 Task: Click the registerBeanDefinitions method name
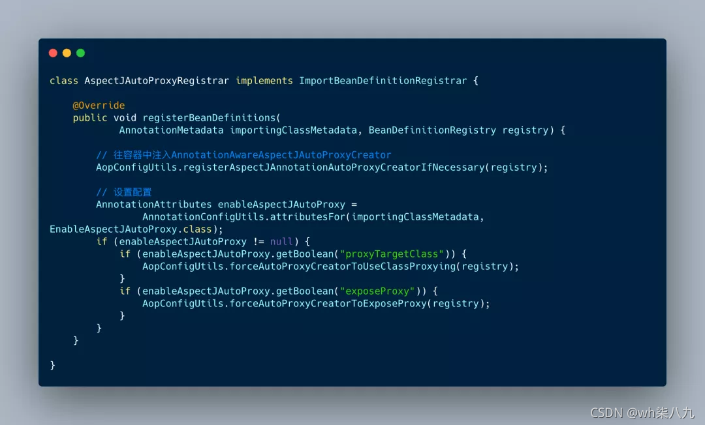(209, 118)
